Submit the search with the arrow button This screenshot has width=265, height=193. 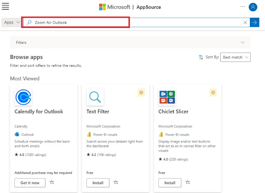point(254,22)
